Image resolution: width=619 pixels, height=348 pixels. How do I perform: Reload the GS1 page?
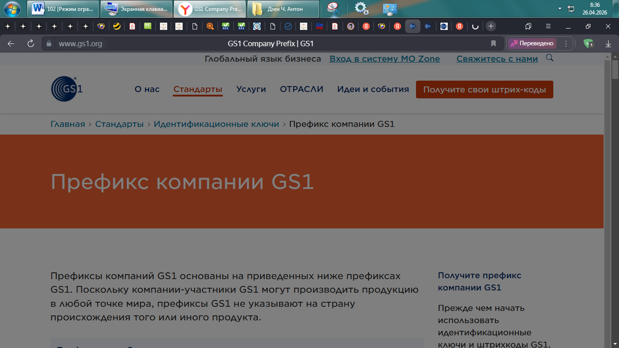coord(30,44)
